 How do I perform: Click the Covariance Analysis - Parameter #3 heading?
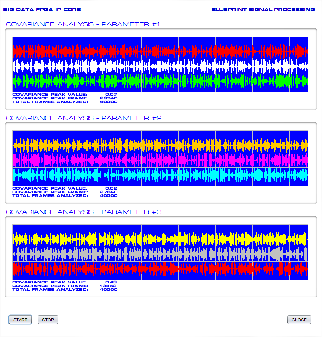pos(84,212)
